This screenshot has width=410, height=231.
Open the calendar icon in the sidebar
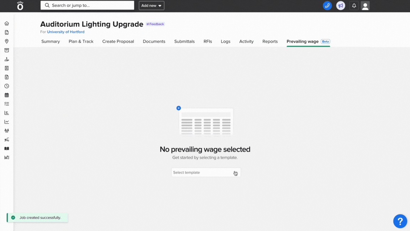click(6, 95)
